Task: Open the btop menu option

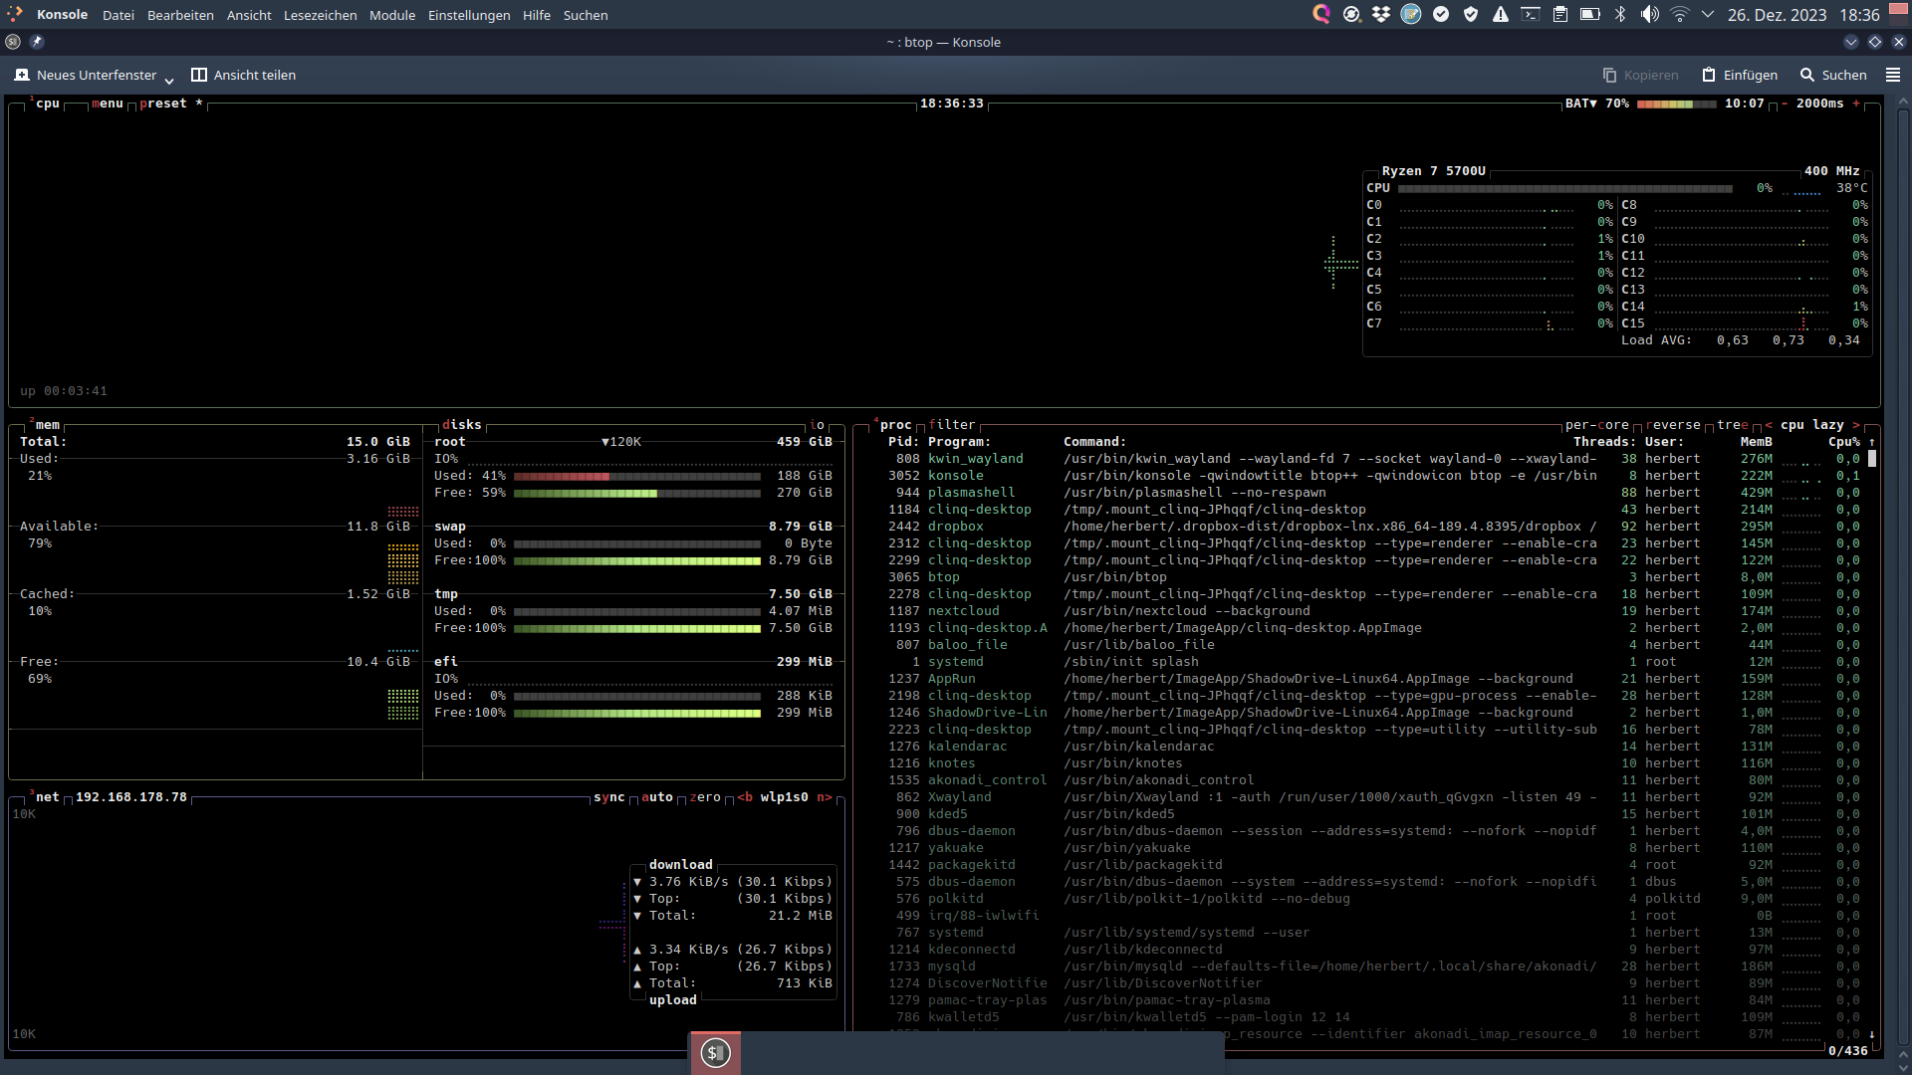Action: (x=108, y=104)
